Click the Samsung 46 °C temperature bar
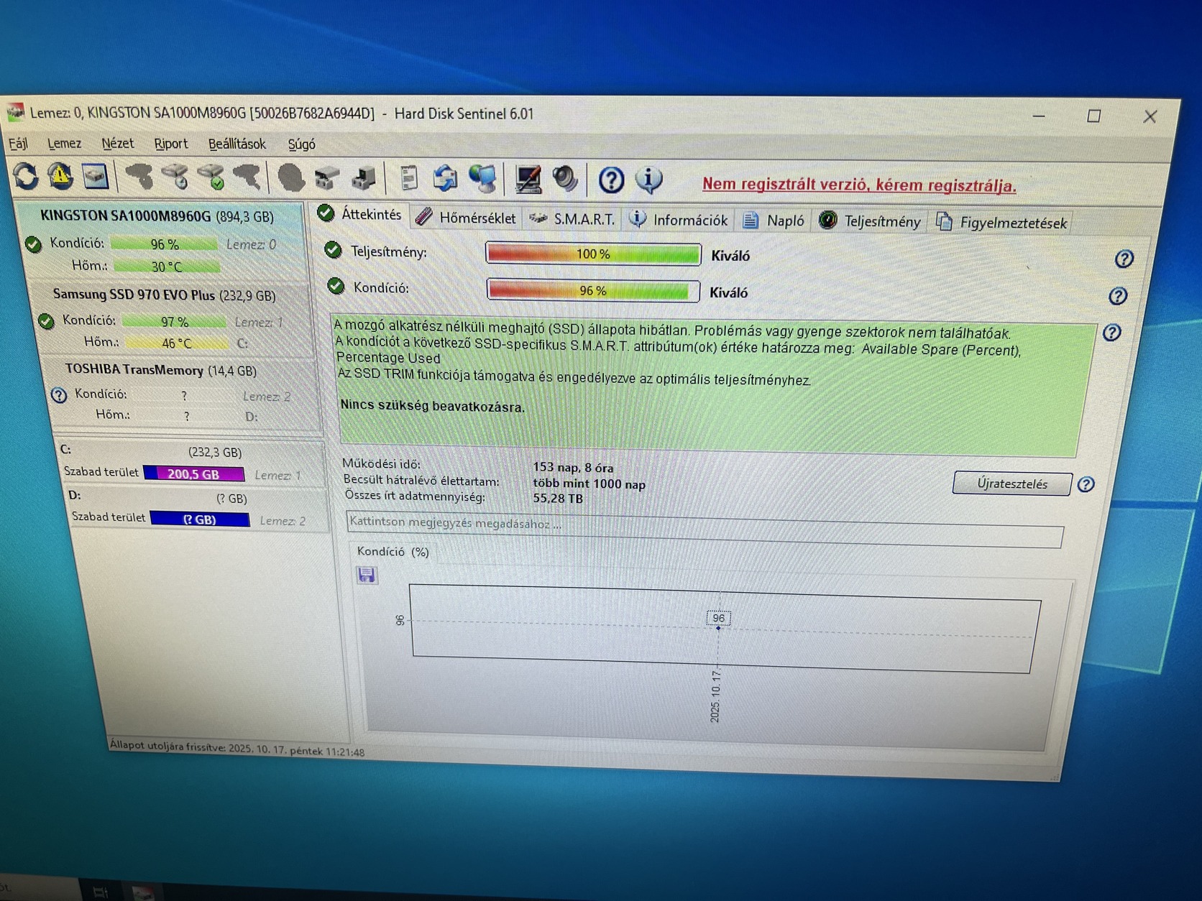This screenshot has width=1202, height=901. 177,343
